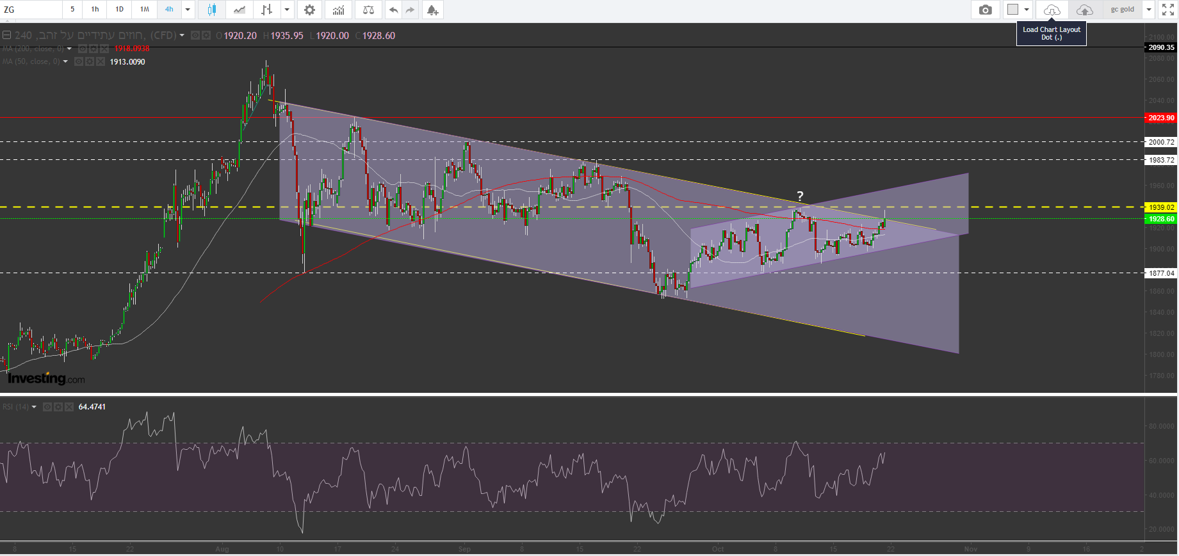Switch to the line chart style icon

click(240, 10)
